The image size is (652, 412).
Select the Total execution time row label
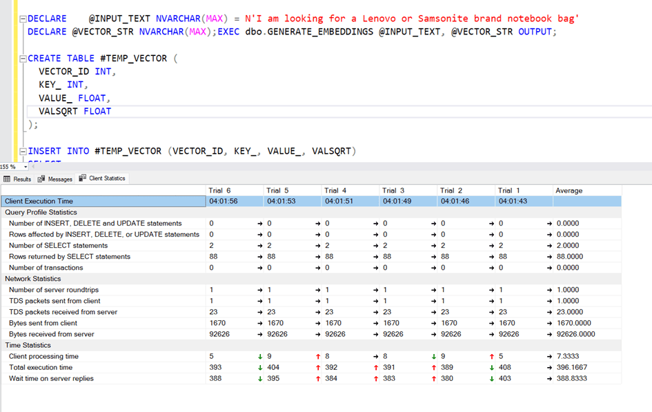41,367
